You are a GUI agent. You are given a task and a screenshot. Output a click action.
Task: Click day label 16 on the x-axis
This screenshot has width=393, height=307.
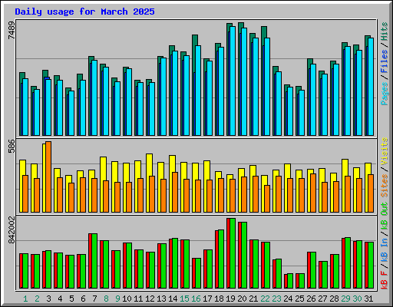[196, 299]
